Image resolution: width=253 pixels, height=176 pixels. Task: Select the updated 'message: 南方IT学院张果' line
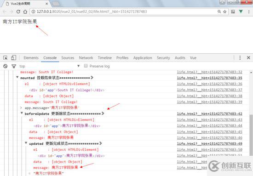(x=56, y=167)
